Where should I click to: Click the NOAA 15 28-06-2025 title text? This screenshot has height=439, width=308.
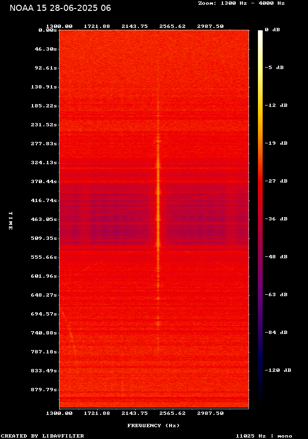point(60,8)
